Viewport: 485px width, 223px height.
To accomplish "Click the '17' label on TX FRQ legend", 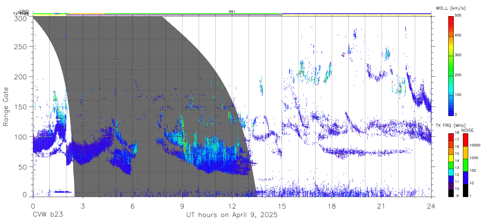I will 457,140.
